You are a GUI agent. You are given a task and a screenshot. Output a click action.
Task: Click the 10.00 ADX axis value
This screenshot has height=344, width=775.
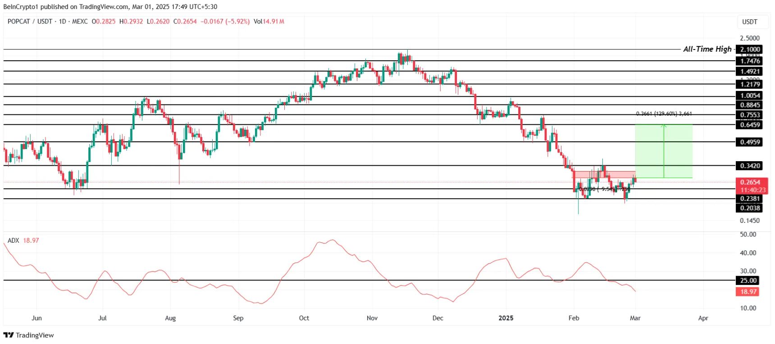(x=748, y=308)
